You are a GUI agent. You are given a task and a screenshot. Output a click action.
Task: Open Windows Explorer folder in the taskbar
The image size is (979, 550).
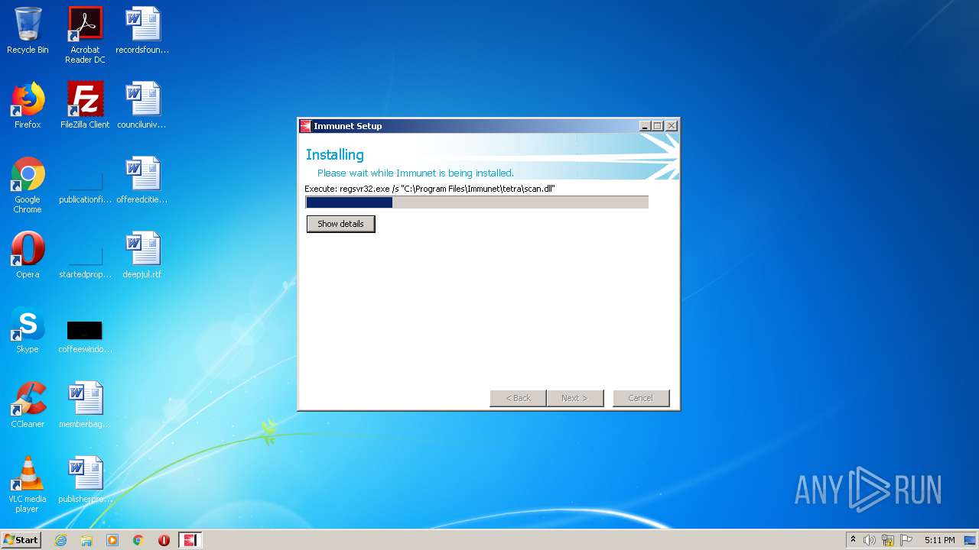point(86,540)
